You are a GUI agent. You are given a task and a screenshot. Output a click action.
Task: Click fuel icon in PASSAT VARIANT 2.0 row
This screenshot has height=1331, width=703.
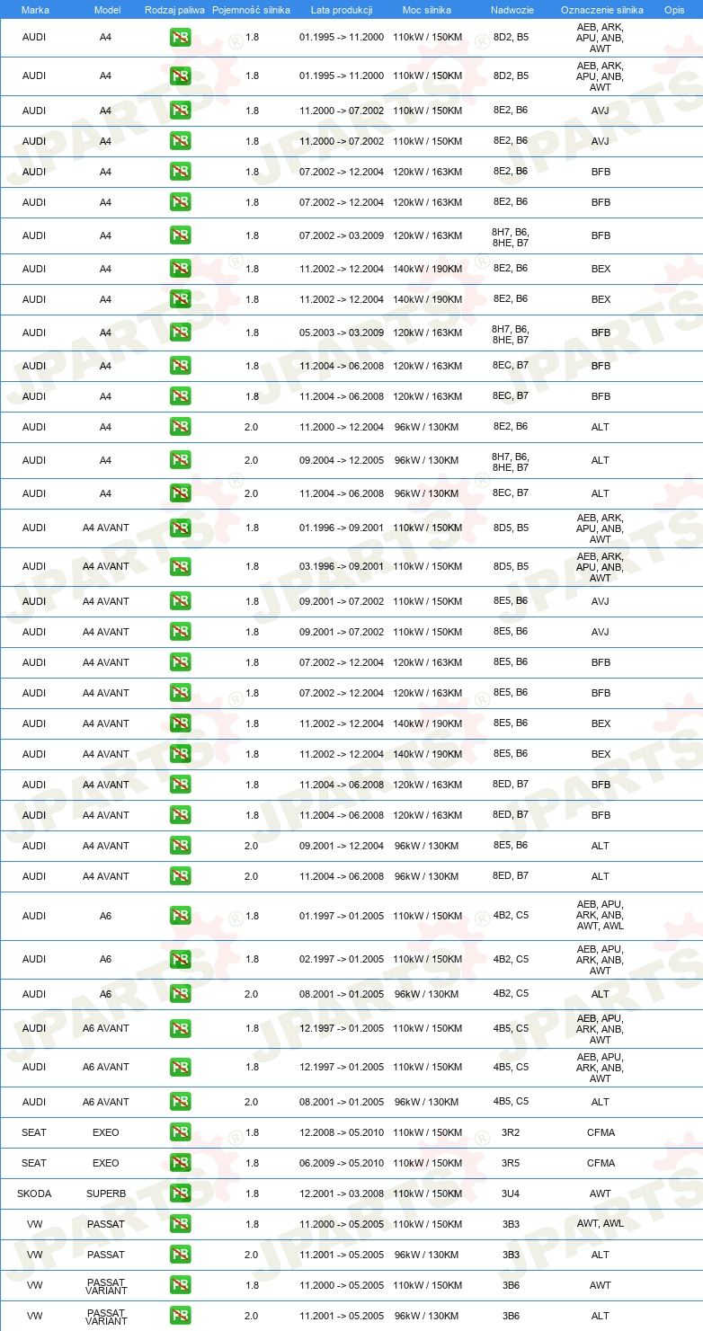tap(180, 1316)
